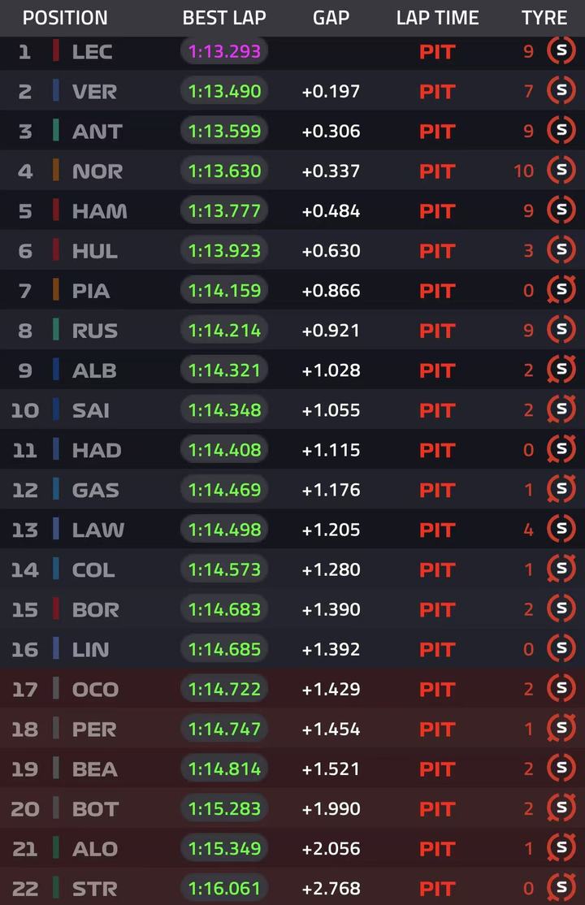Click ANT's best lap time 1:13.599
Screen dimensions: 585x905
pyautogui.click(x=224, y=131)
